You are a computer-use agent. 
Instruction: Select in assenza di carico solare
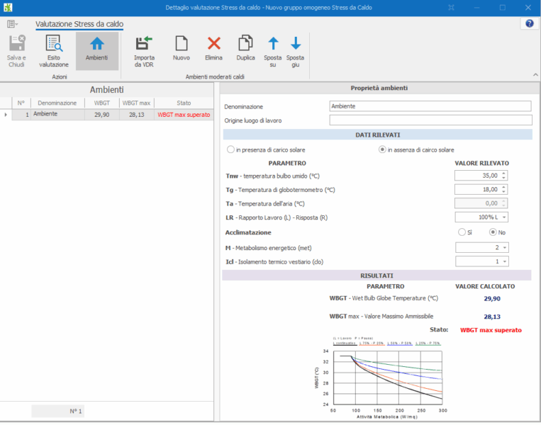coord(382,149)
